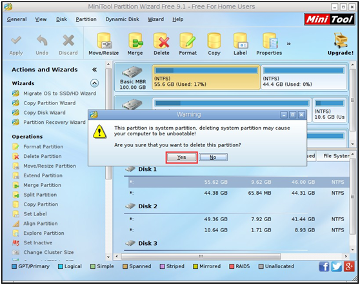Screen dimensions: 360x285
Task: Open the Wizard menu
Action: (x=155, y=19)
